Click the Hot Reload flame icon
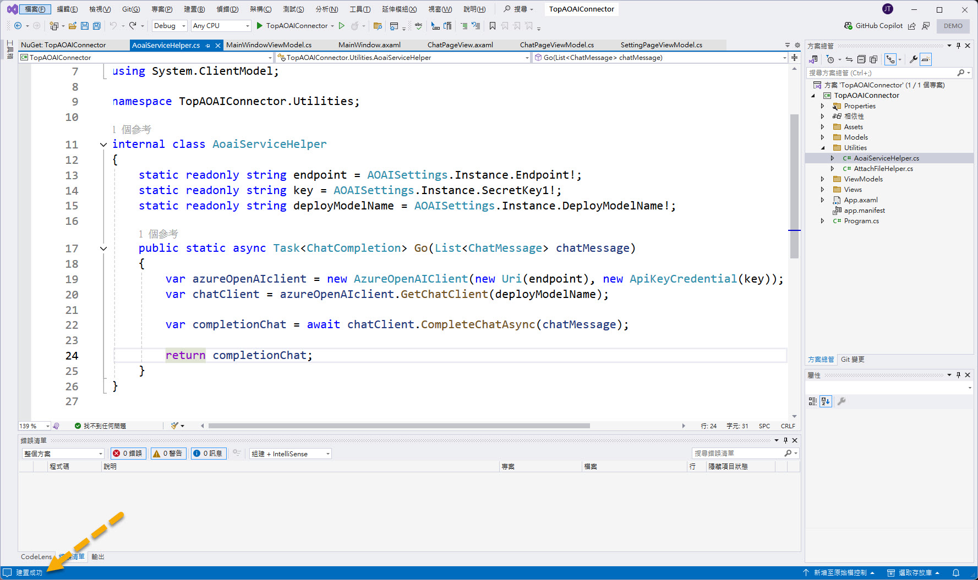 (x=355, y=26)
